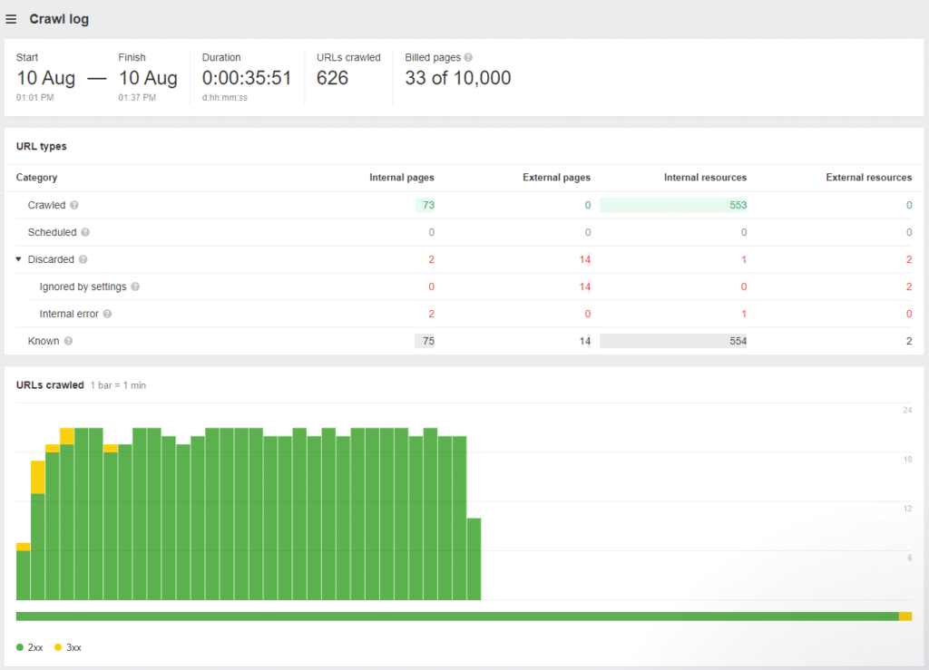The image size is (929, 670).
Task: Open 2 internal error internal pages
Action: coord(431,314)
